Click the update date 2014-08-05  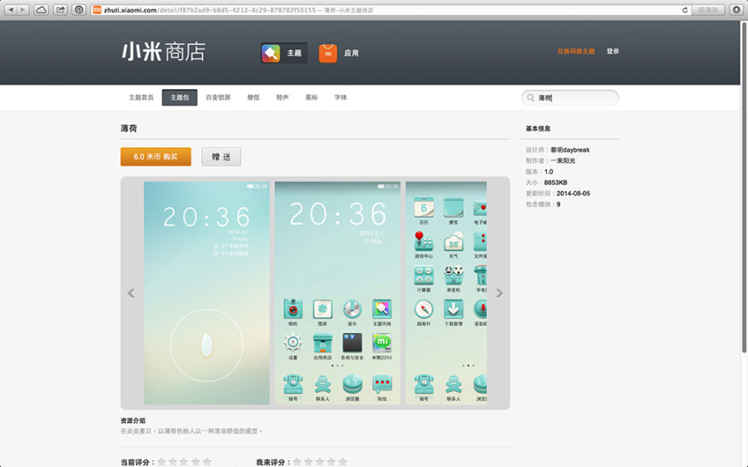573,193
